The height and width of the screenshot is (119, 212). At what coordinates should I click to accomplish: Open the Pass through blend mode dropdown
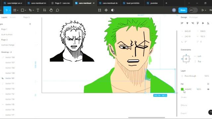190,76
